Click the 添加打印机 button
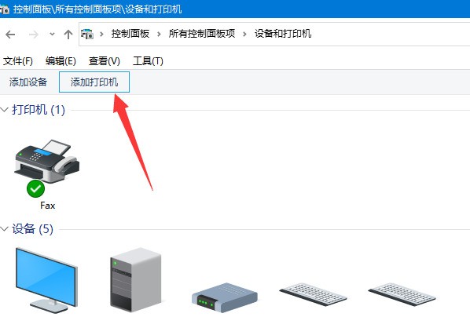 tap(94, 82)
